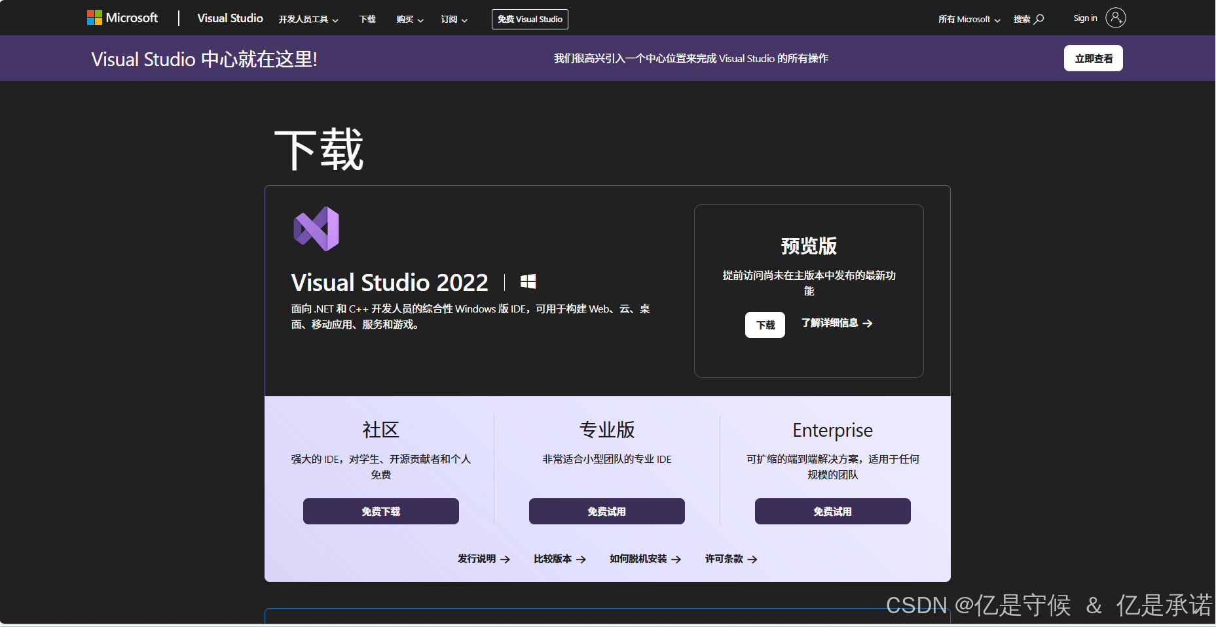Click the 专业版 edition title
This screenshot has height=627, width=1216.
[607, 430]
